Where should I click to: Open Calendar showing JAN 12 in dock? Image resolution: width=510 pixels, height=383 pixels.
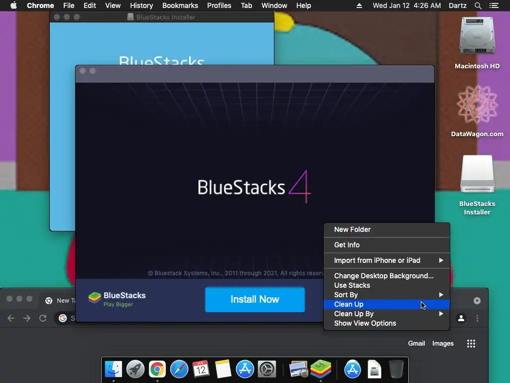tap(201, 370)
